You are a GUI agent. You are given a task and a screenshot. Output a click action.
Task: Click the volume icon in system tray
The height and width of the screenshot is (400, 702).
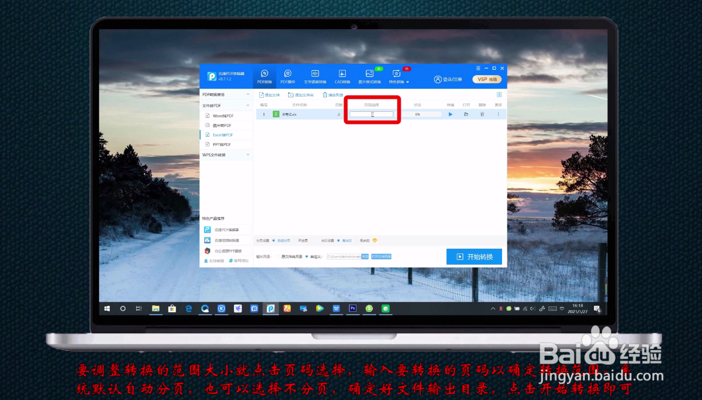coord(534,309)
